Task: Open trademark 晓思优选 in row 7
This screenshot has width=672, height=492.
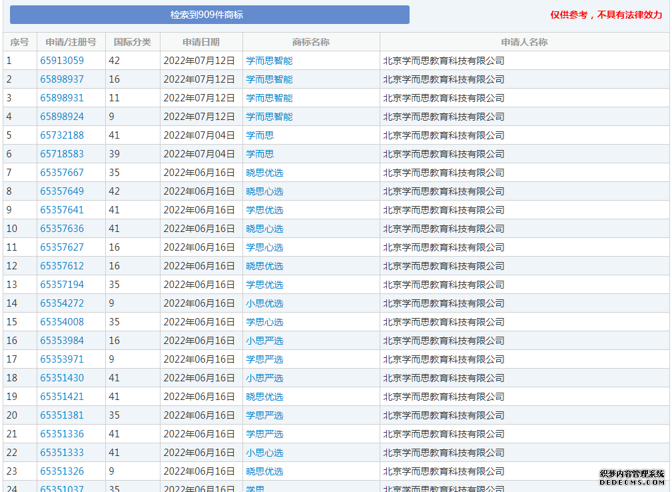Action: [x=264, y=173]
